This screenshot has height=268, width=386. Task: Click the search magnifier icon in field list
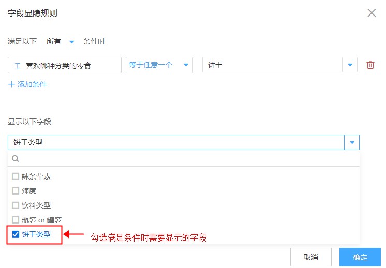(16, 159)
